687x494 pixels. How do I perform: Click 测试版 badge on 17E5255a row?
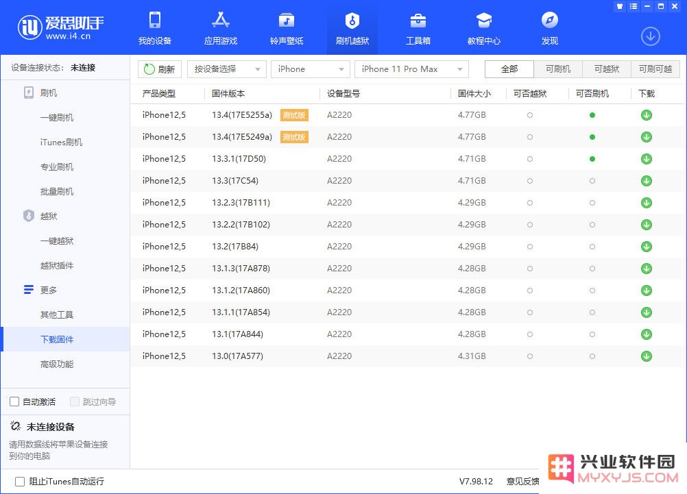pyautogui.click(x=294, y=115)
